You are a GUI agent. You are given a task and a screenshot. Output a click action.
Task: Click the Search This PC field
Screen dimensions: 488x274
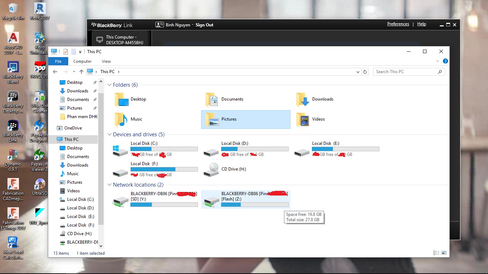click(409, 72)
